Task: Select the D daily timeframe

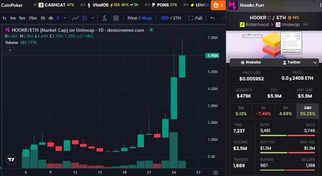Action: click(58, 18)
